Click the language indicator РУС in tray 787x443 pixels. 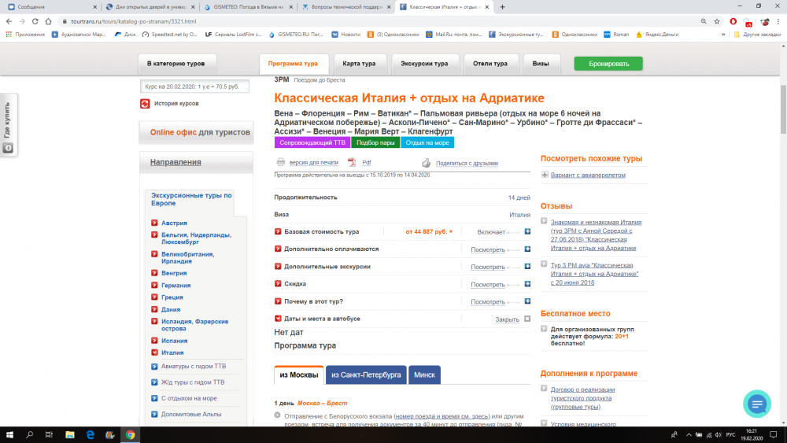731,435
